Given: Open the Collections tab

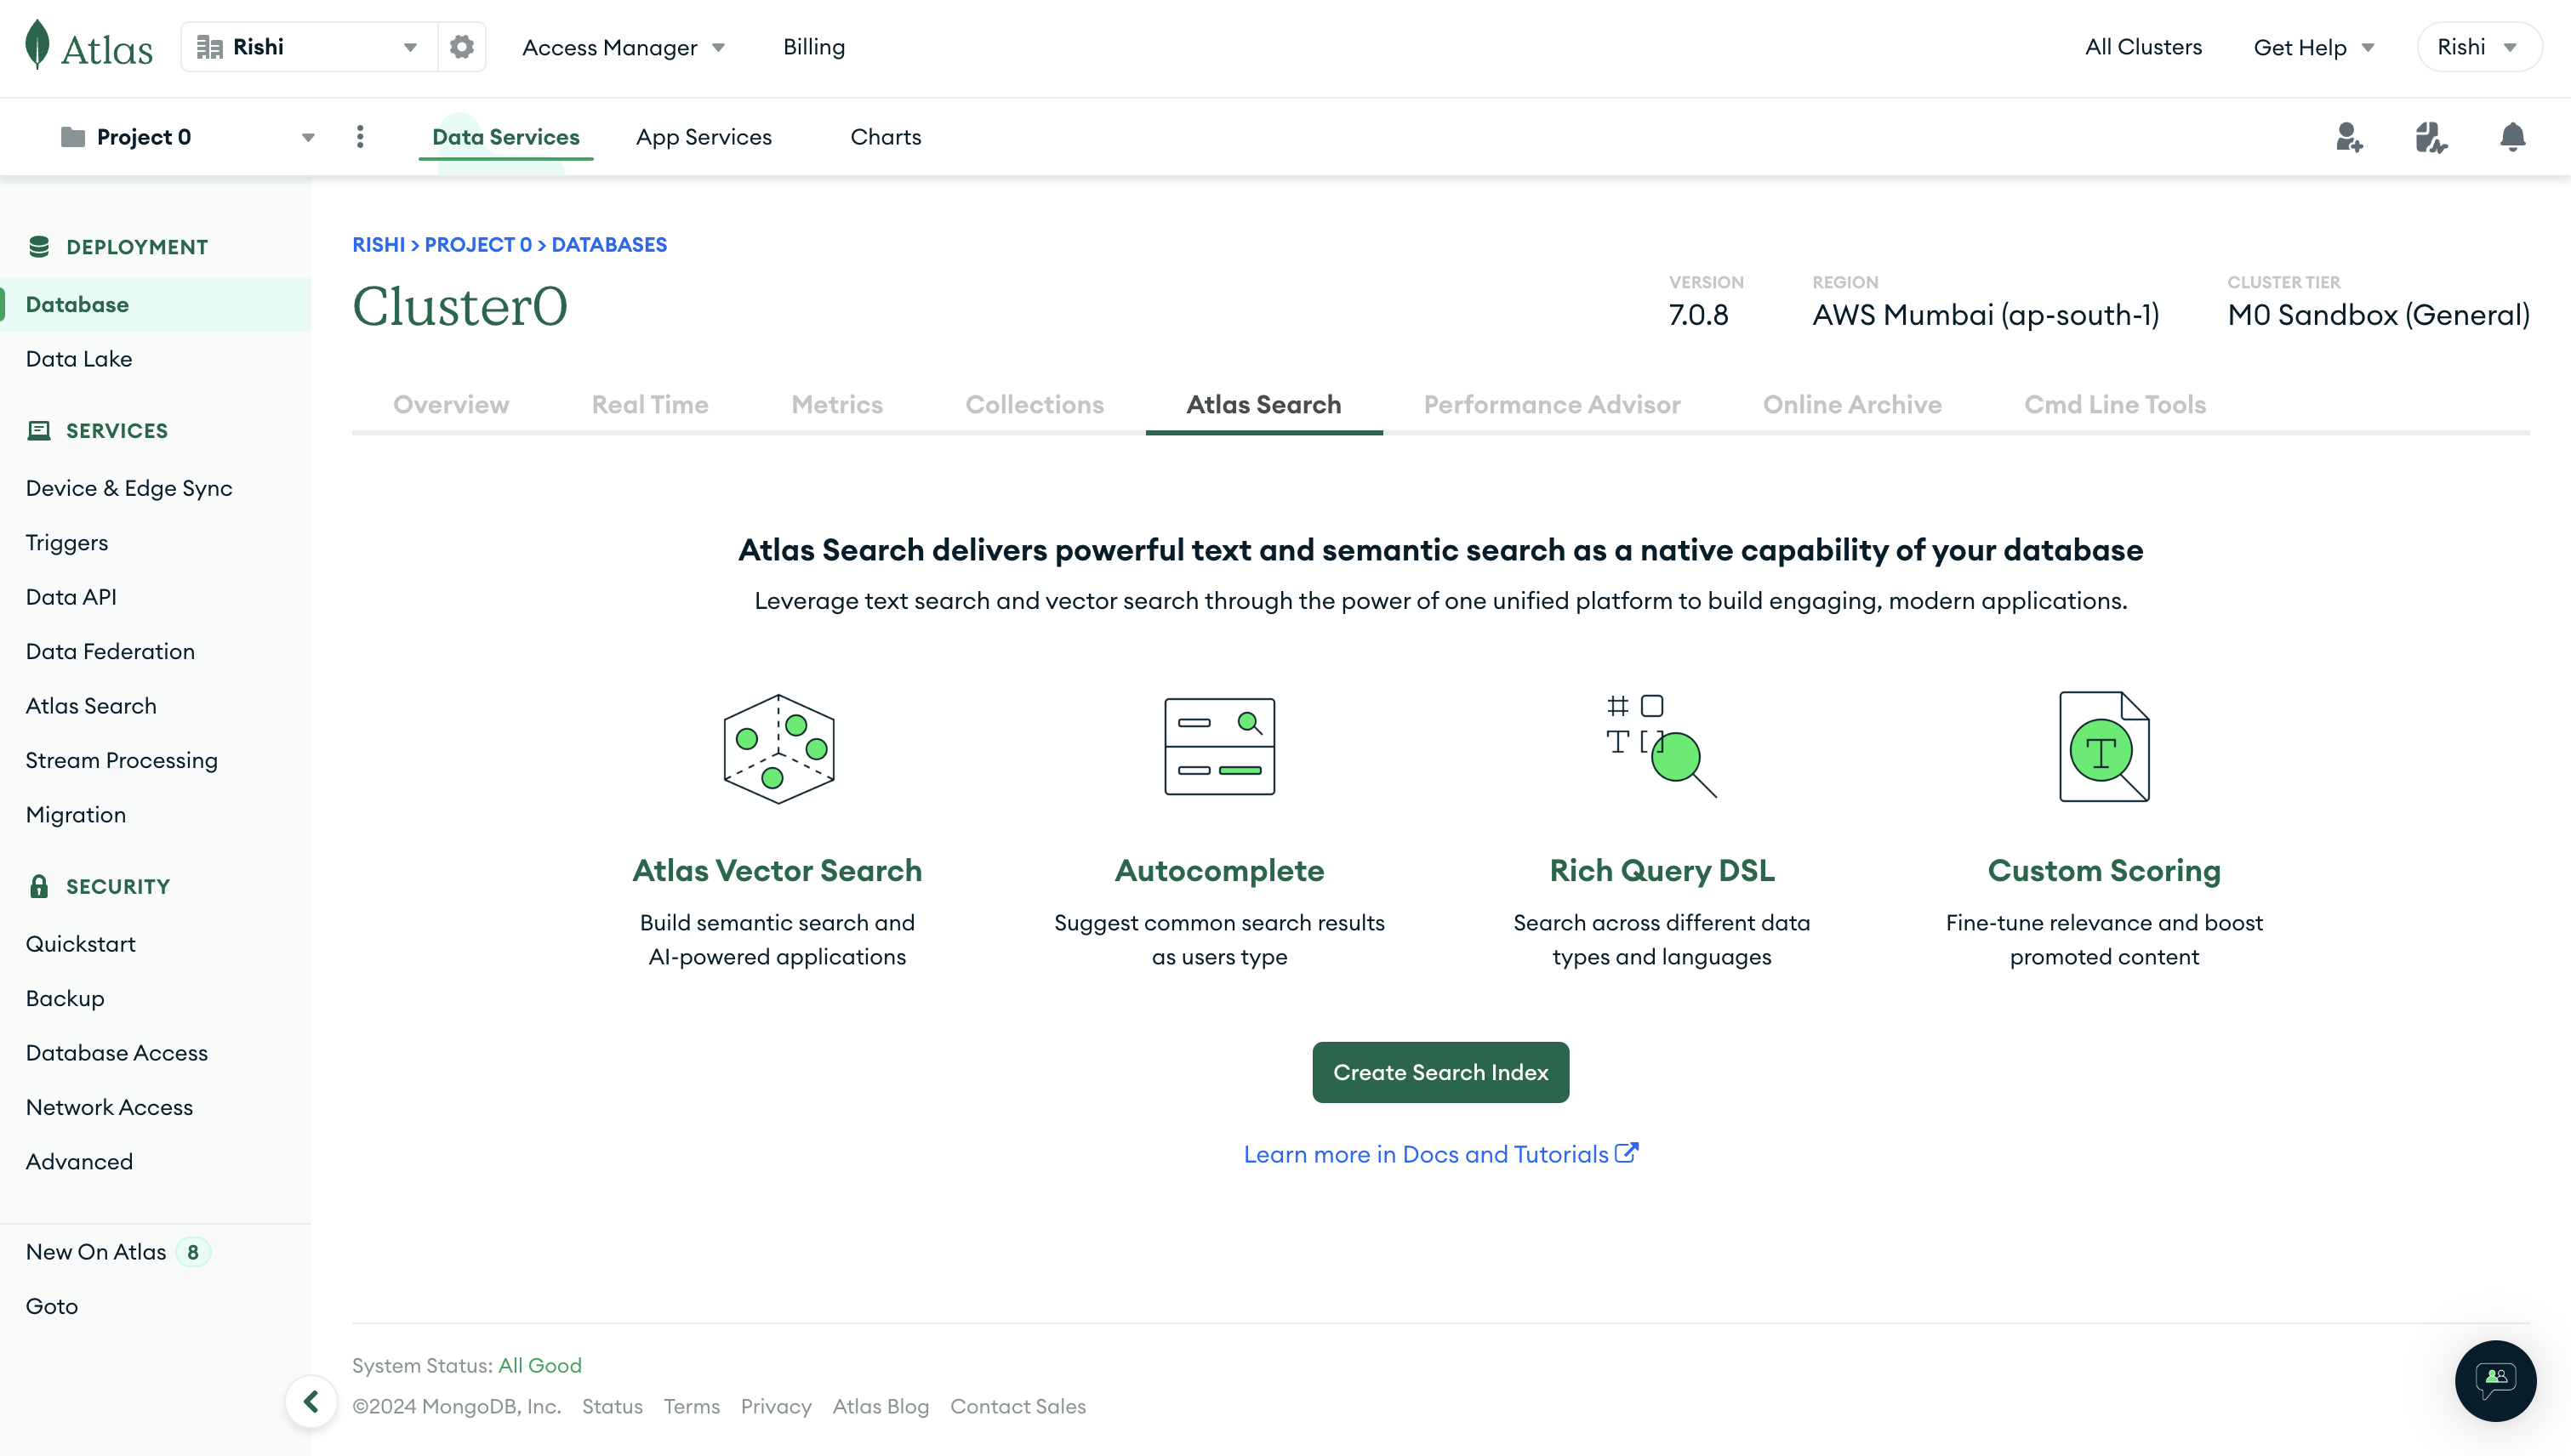Looking at the screenshot, I should 1034,404.
